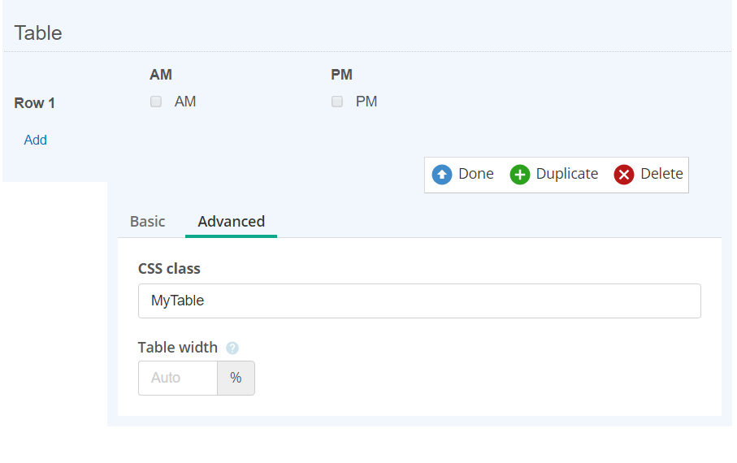Click the PM column header
This screenshot has height=463, width=737.
point(342,75)
